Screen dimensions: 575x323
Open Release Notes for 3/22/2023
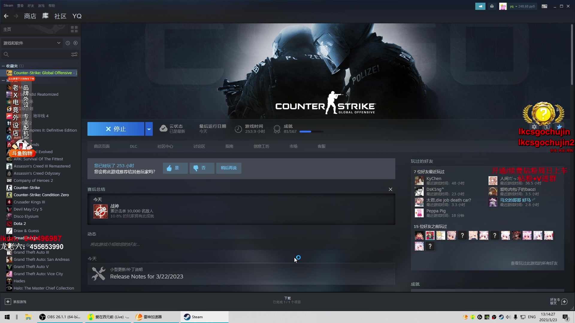[147, 277]
